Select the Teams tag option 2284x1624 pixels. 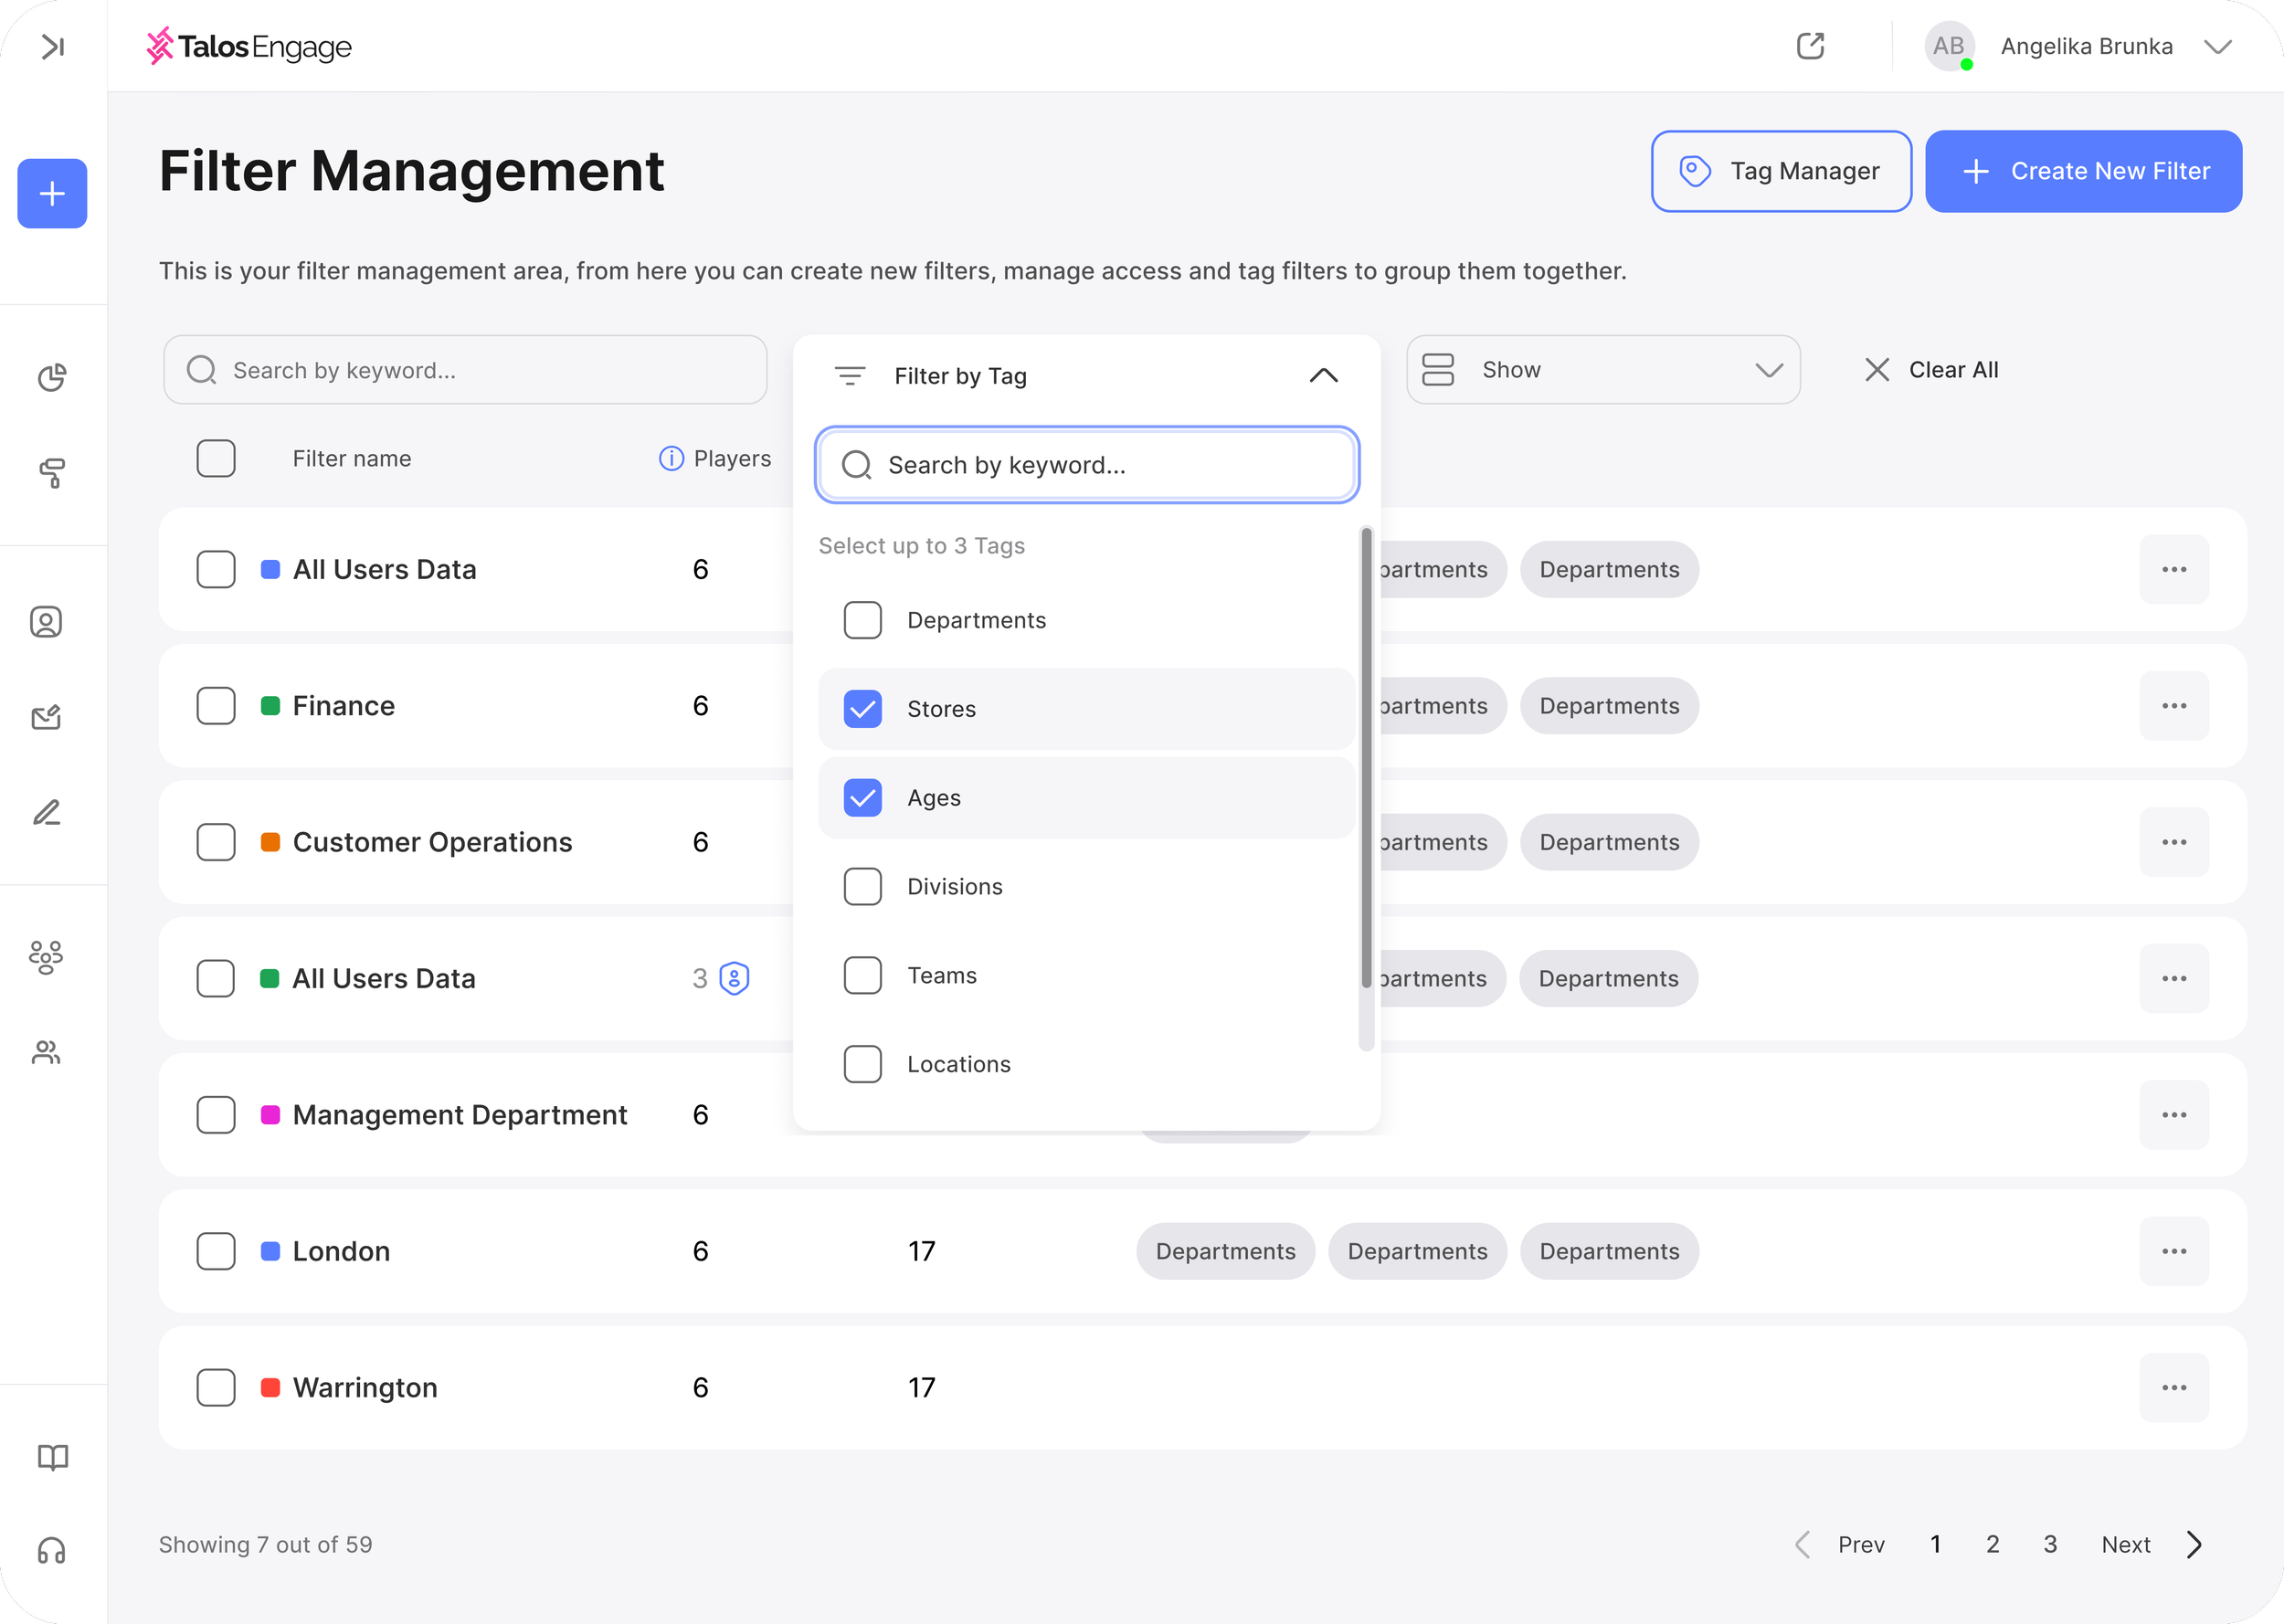[x=1087, y=975]
